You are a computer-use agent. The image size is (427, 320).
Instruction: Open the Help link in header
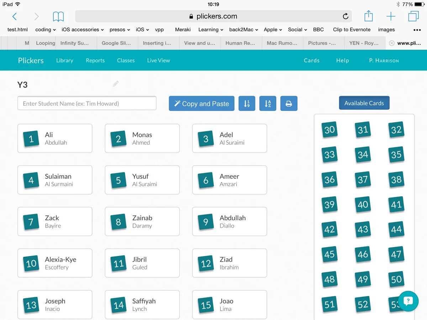click(343, 60)
